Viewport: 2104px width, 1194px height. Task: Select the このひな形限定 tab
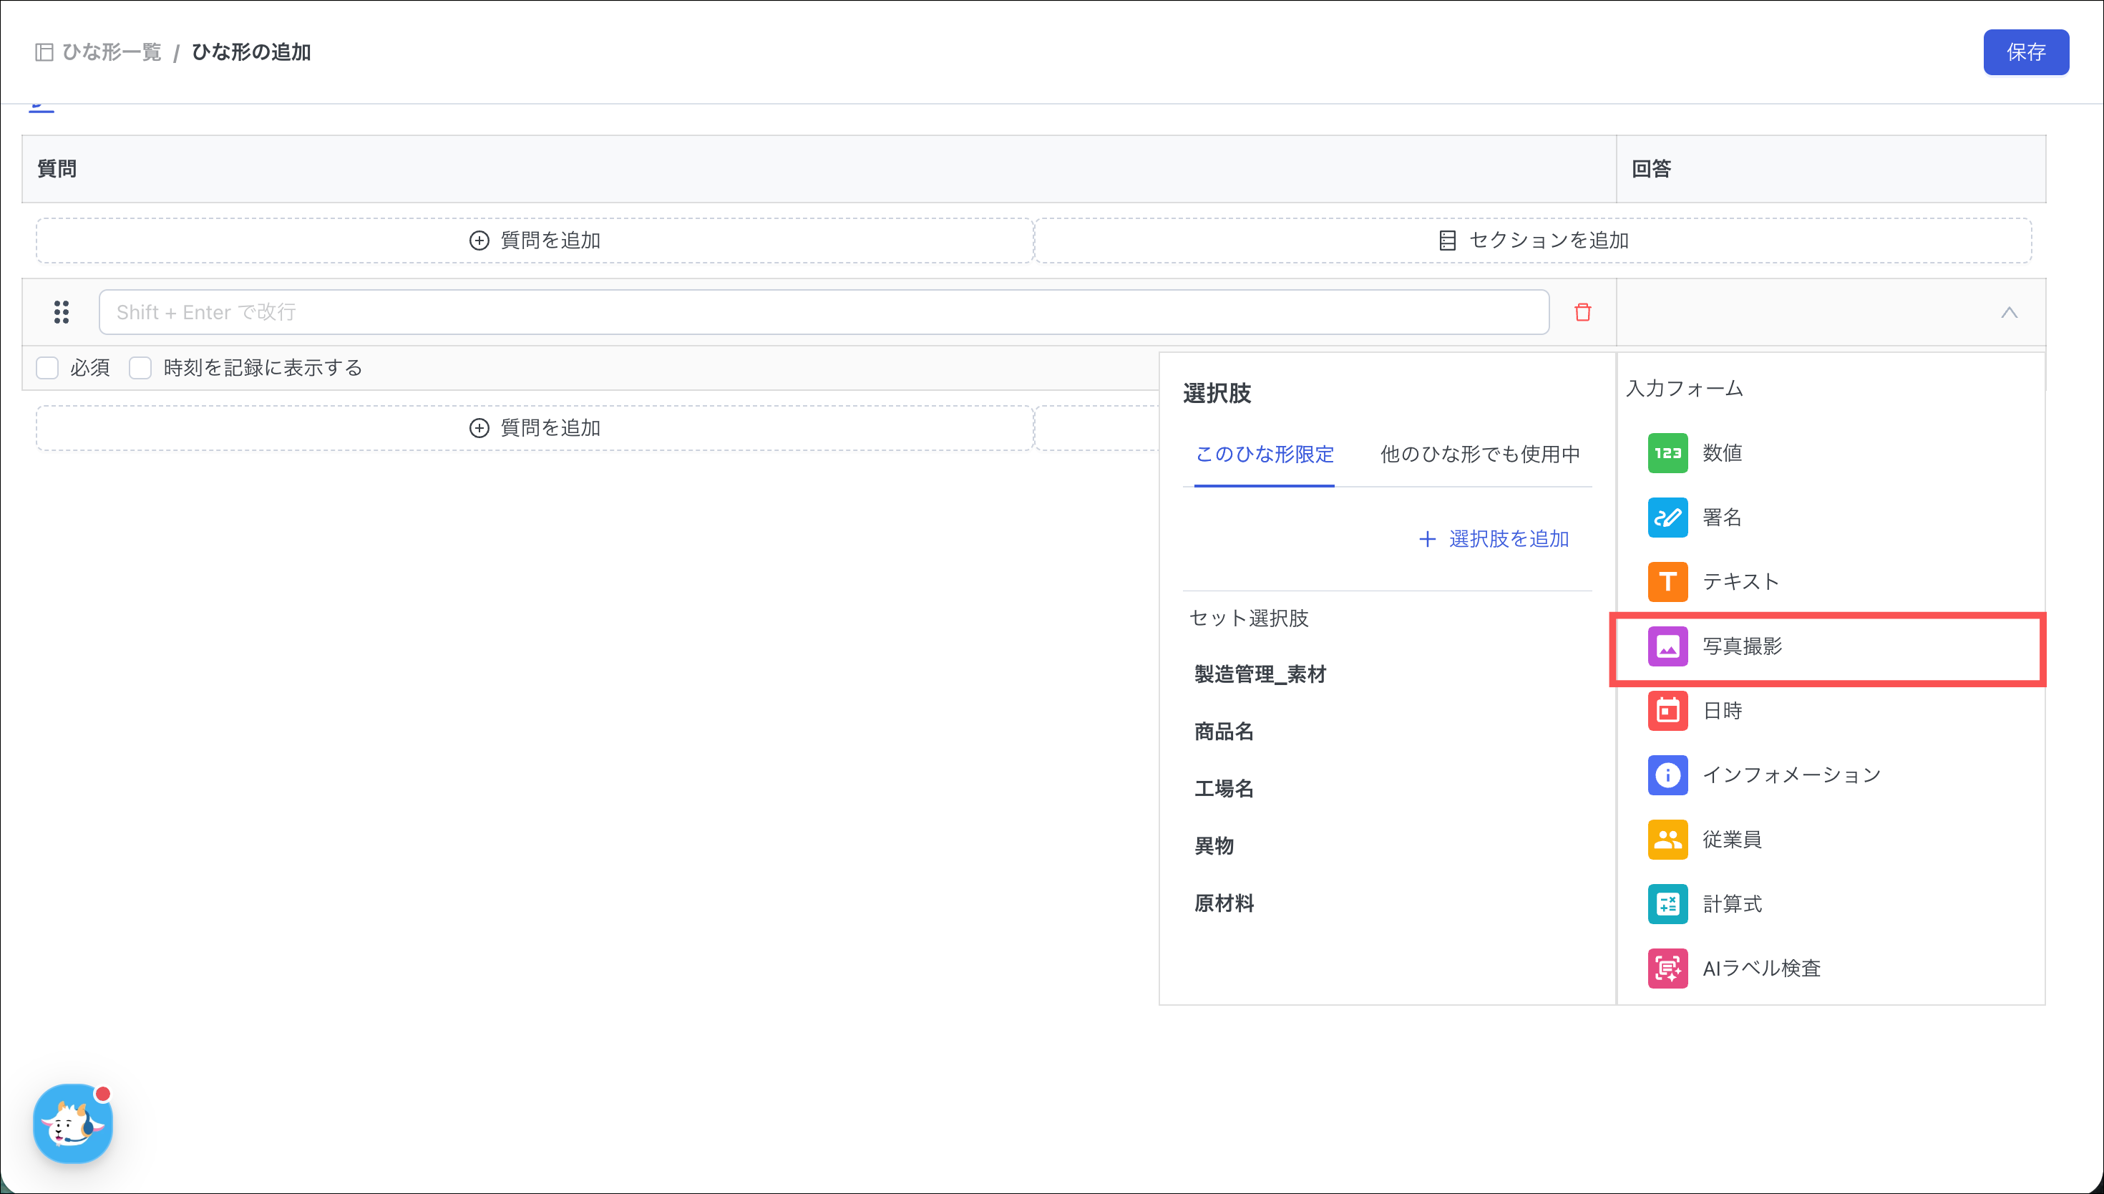tap(1264, 455)
